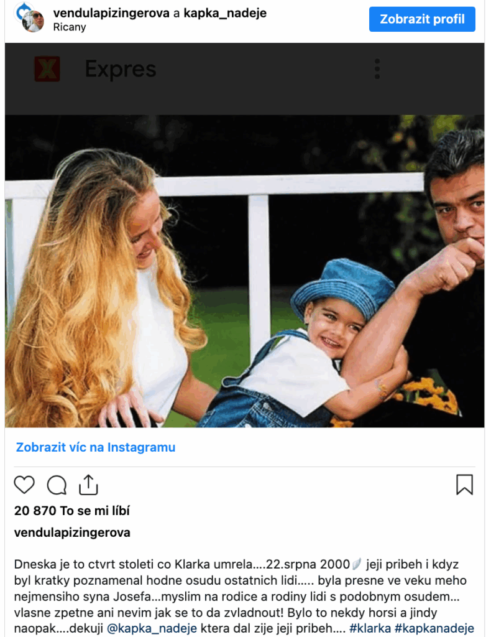
Task: Open the Zobrazit víc na Instagramu link
Action: (96, 447)
